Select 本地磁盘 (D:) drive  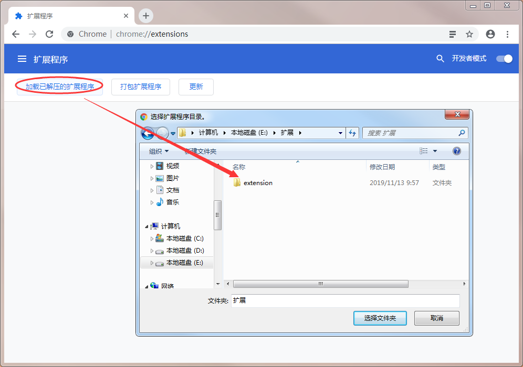(x=185, y=251)
